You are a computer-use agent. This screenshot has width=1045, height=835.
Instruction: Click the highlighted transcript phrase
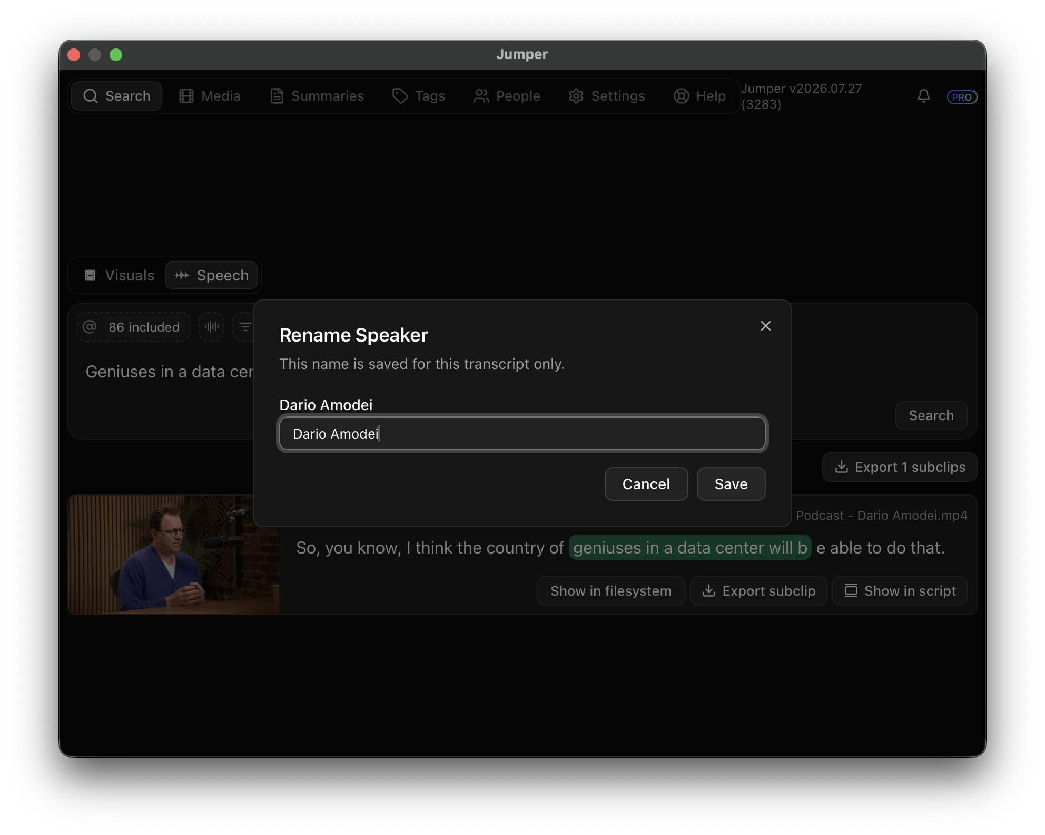[x=690, y=548]
